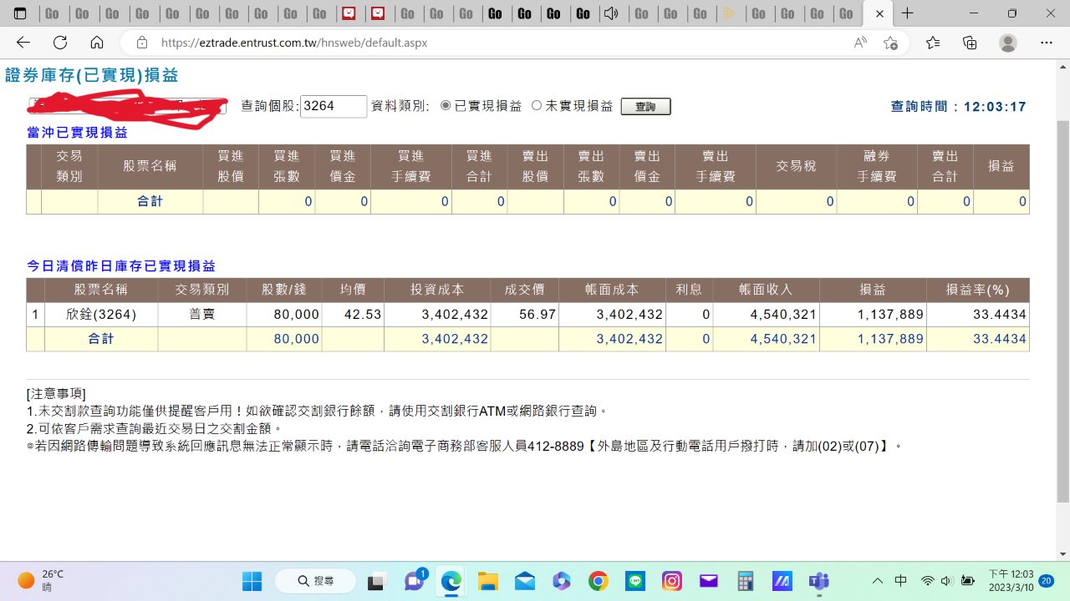Switch to the tab with speaker icon

click(x=612, y=13)
